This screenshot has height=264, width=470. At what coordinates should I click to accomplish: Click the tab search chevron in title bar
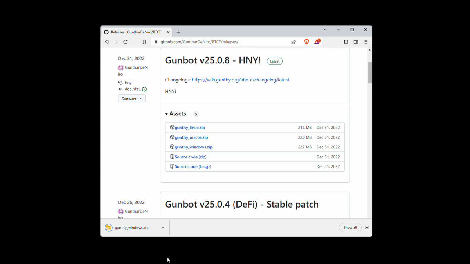pos(325,30)
